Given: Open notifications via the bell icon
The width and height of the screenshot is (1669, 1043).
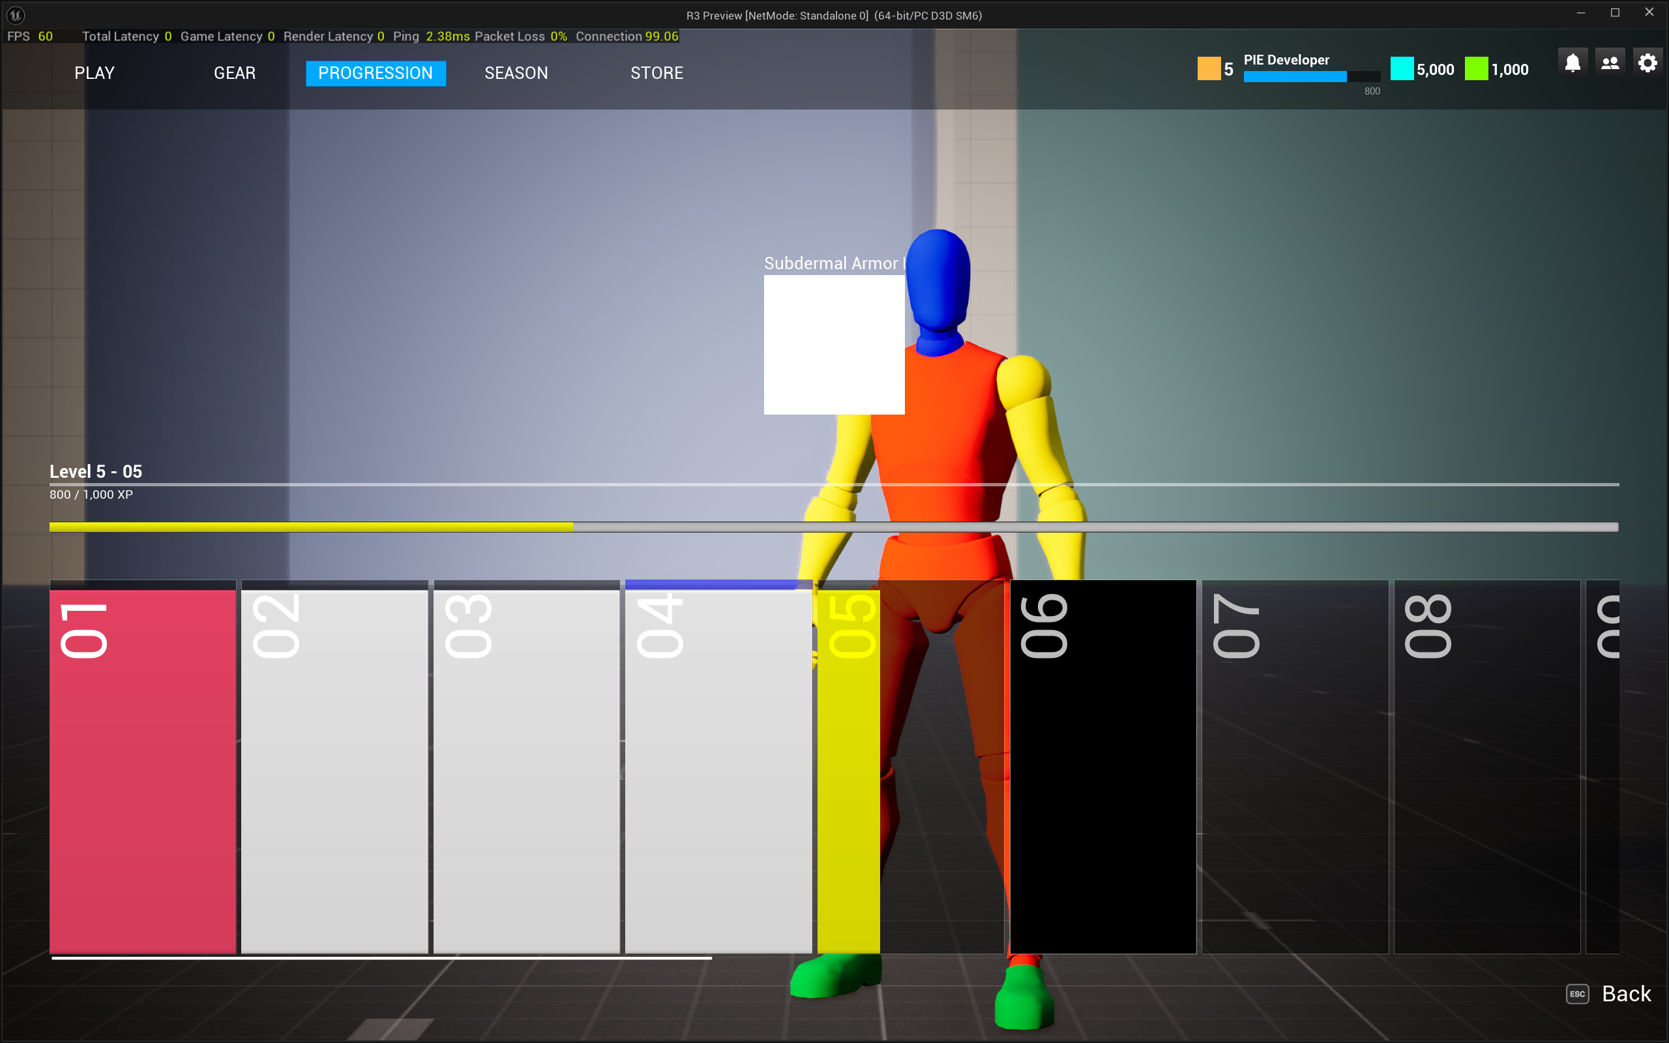Looking at the screenshot, I should tap(1573, 63).
